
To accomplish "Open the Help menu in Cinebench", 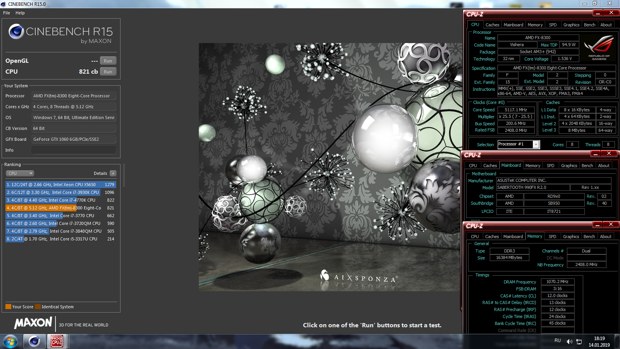I will click(x=20, y=13).
